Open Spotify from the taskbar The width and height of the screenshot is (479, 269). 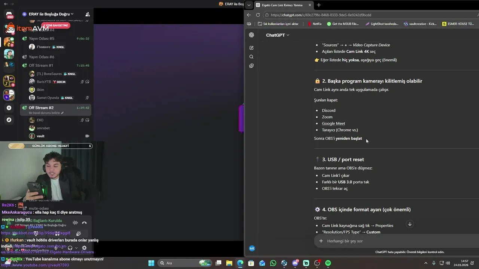(328, 263)
